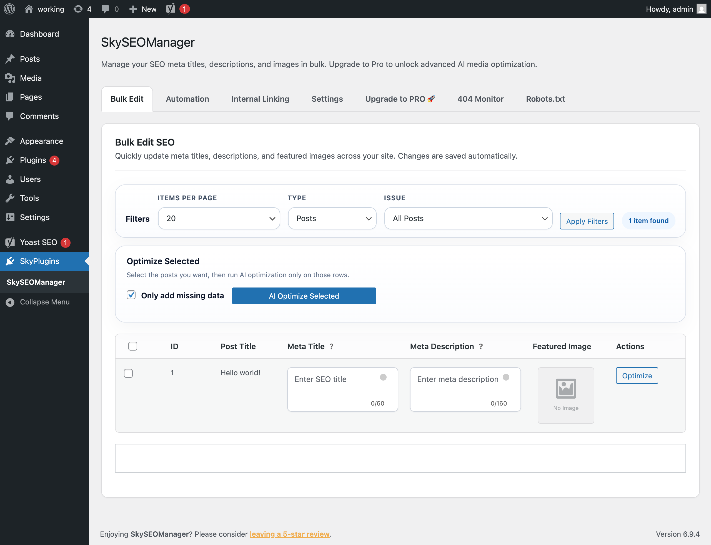
Task: Click the working site name link
Action: coord(51,9)
